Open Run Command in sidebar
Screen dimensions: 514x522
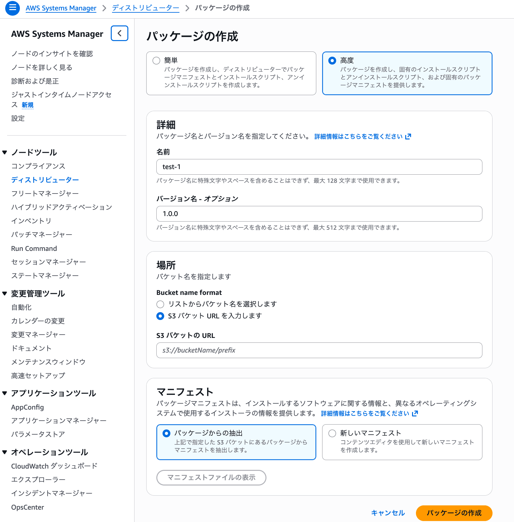coord(34,249)
